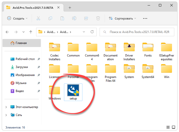The height and width of the screenshot is (132, 179).
Task: Click chevron after second Avid breadcrumb
Action: [x=70, y=32]
